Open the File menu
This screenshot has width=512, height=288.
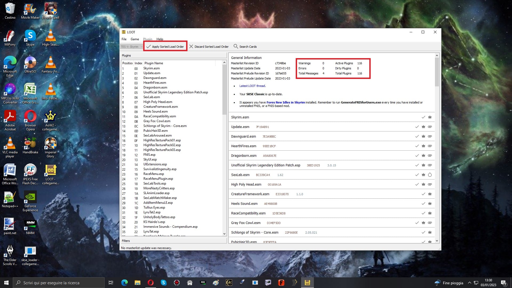(124, 39)
